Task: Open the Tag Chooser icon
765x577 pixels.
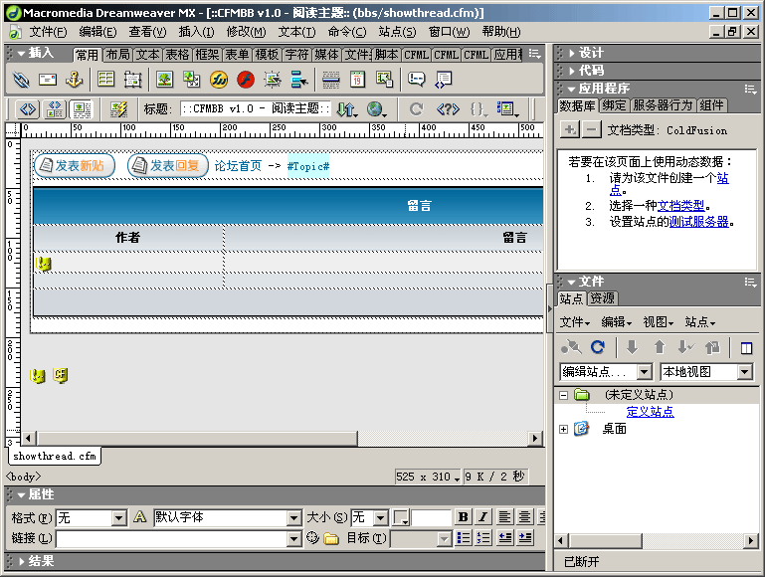Action: [443, 79]
